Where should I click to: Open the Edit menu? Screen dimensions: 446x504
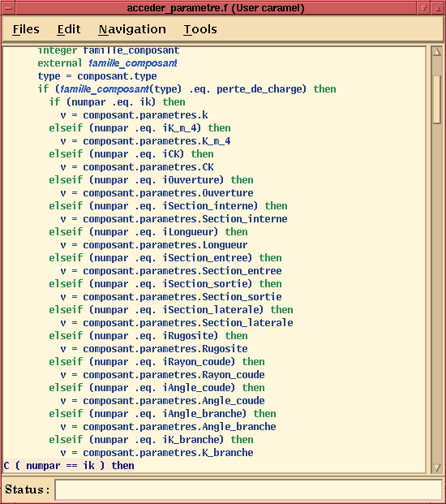coord(69,29)
